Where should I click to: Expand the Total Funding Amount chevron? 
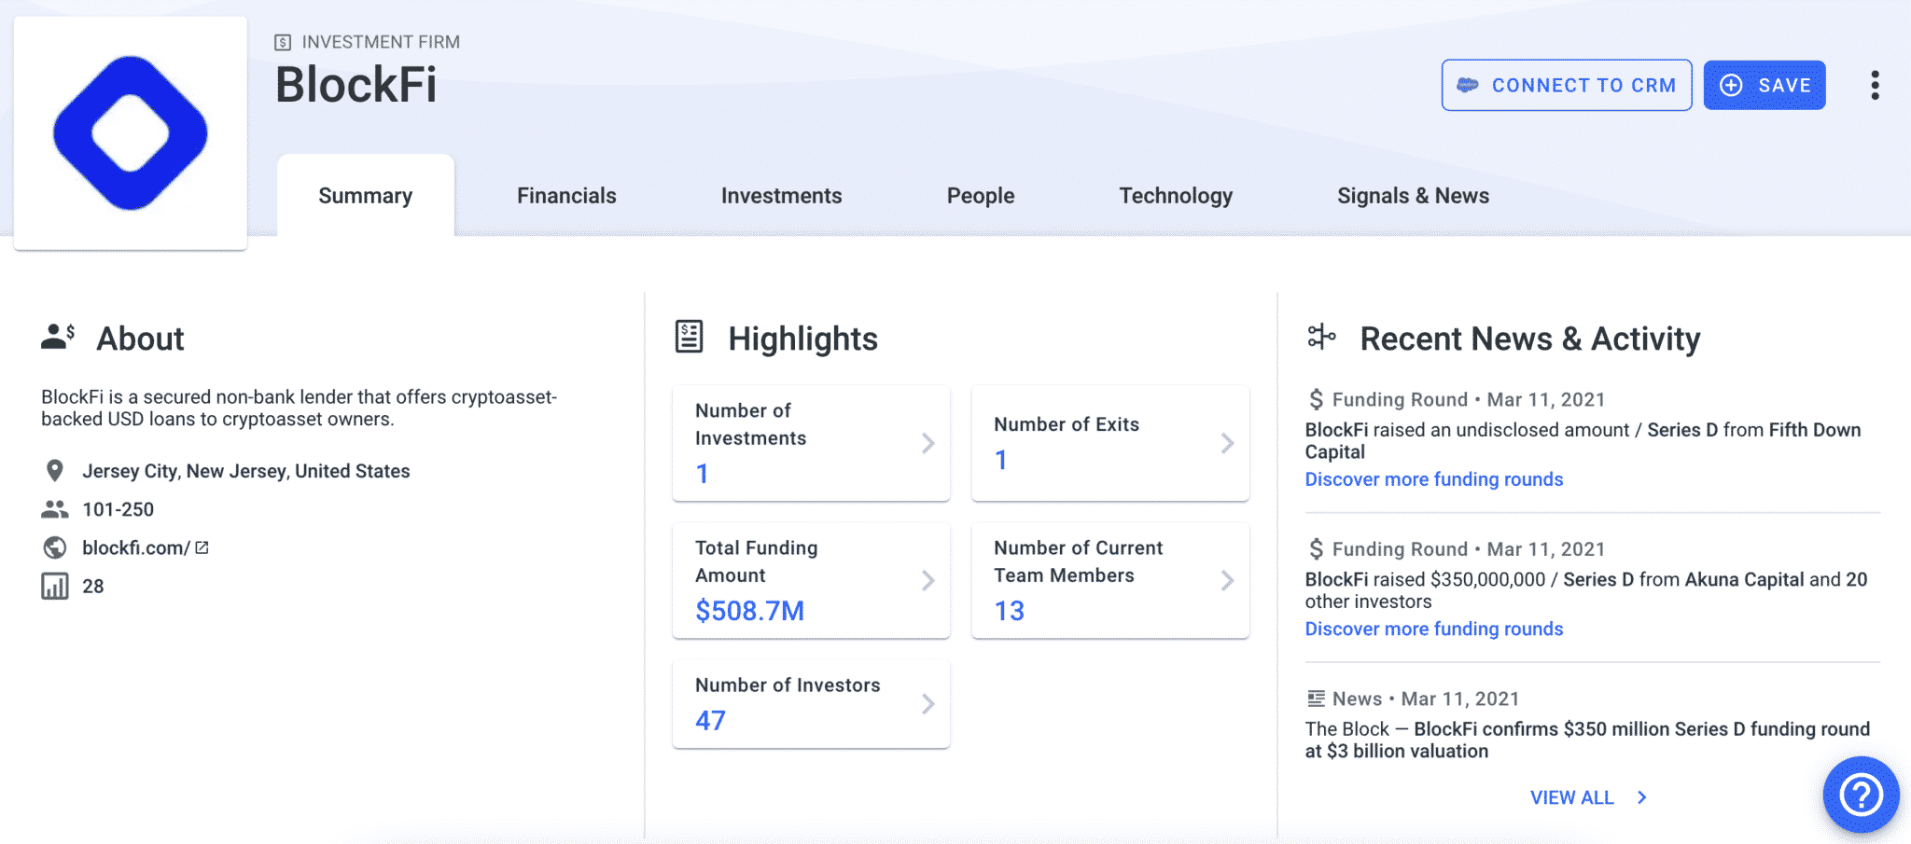(928, 580)
